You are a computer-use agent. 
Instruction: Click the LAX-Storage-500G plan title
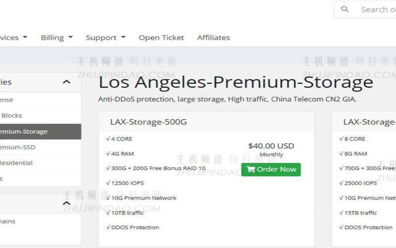pyautogui.click(x=148, y=122)
